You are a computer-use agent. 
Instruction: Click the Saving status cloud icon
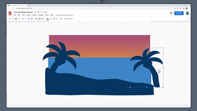click(x=42, y=12)
